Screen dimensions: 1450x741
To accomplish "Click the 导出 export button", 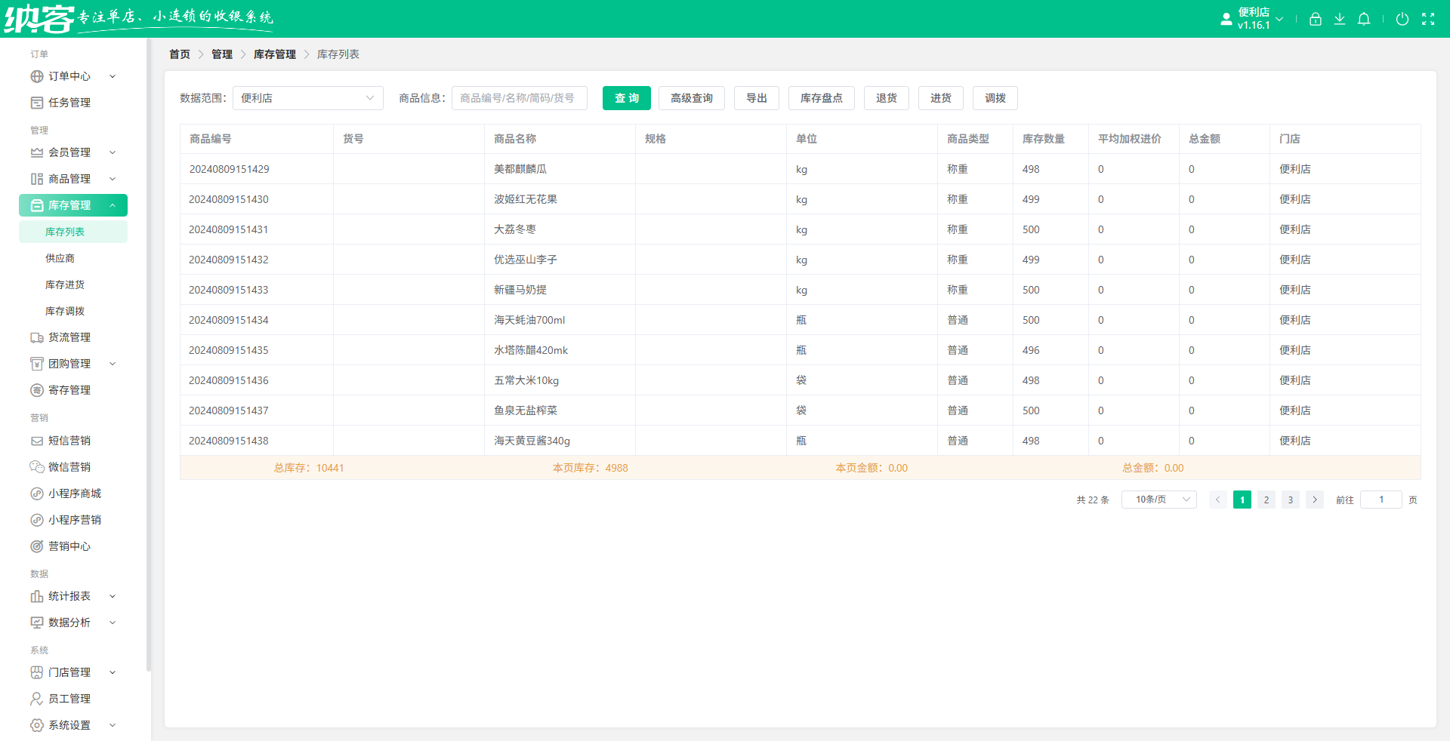I will 756,98.
